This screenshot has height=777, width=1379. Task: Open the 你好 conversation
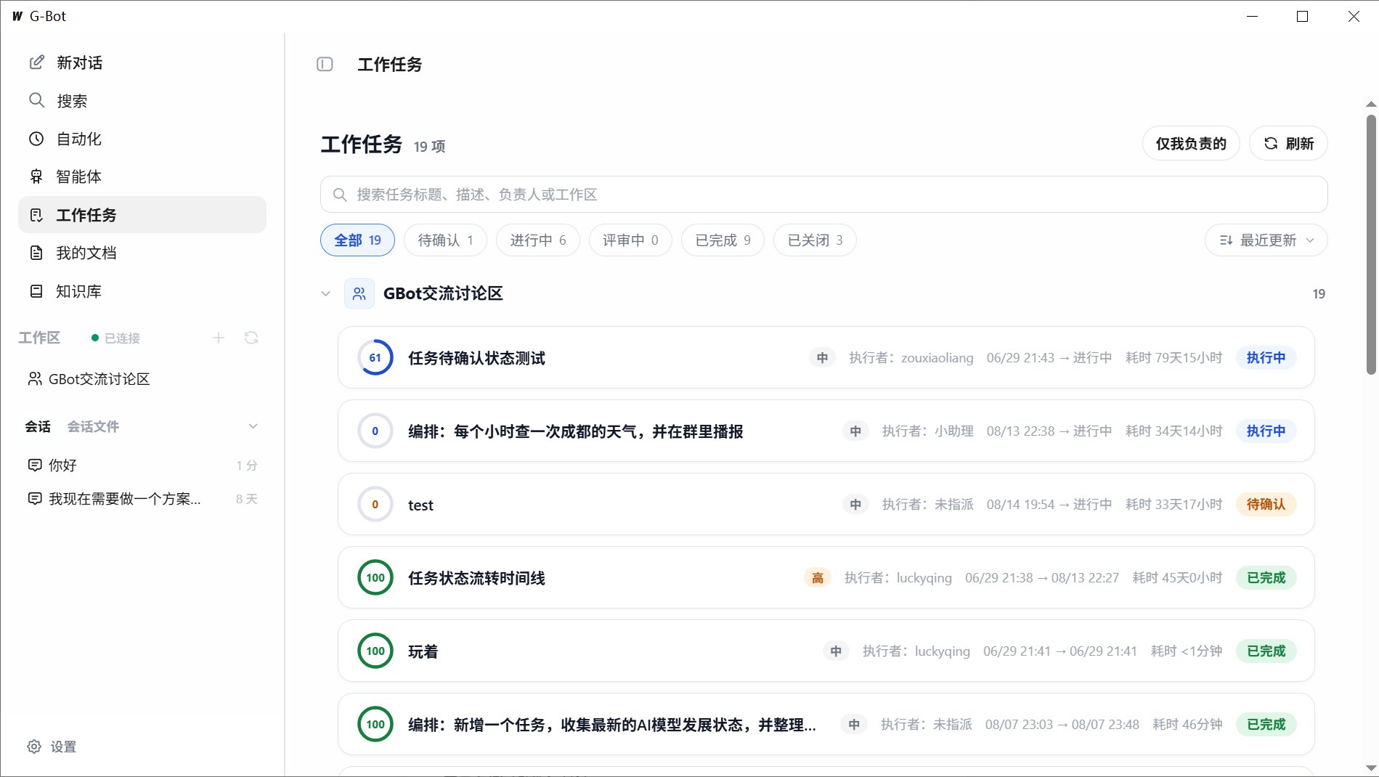click(142, 465)
